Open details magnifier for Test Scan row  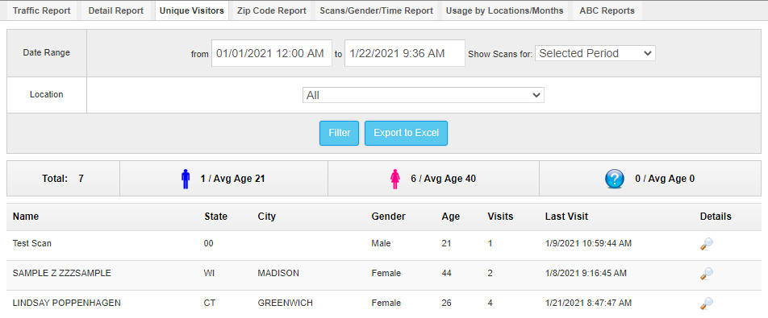tap(707, 244)
